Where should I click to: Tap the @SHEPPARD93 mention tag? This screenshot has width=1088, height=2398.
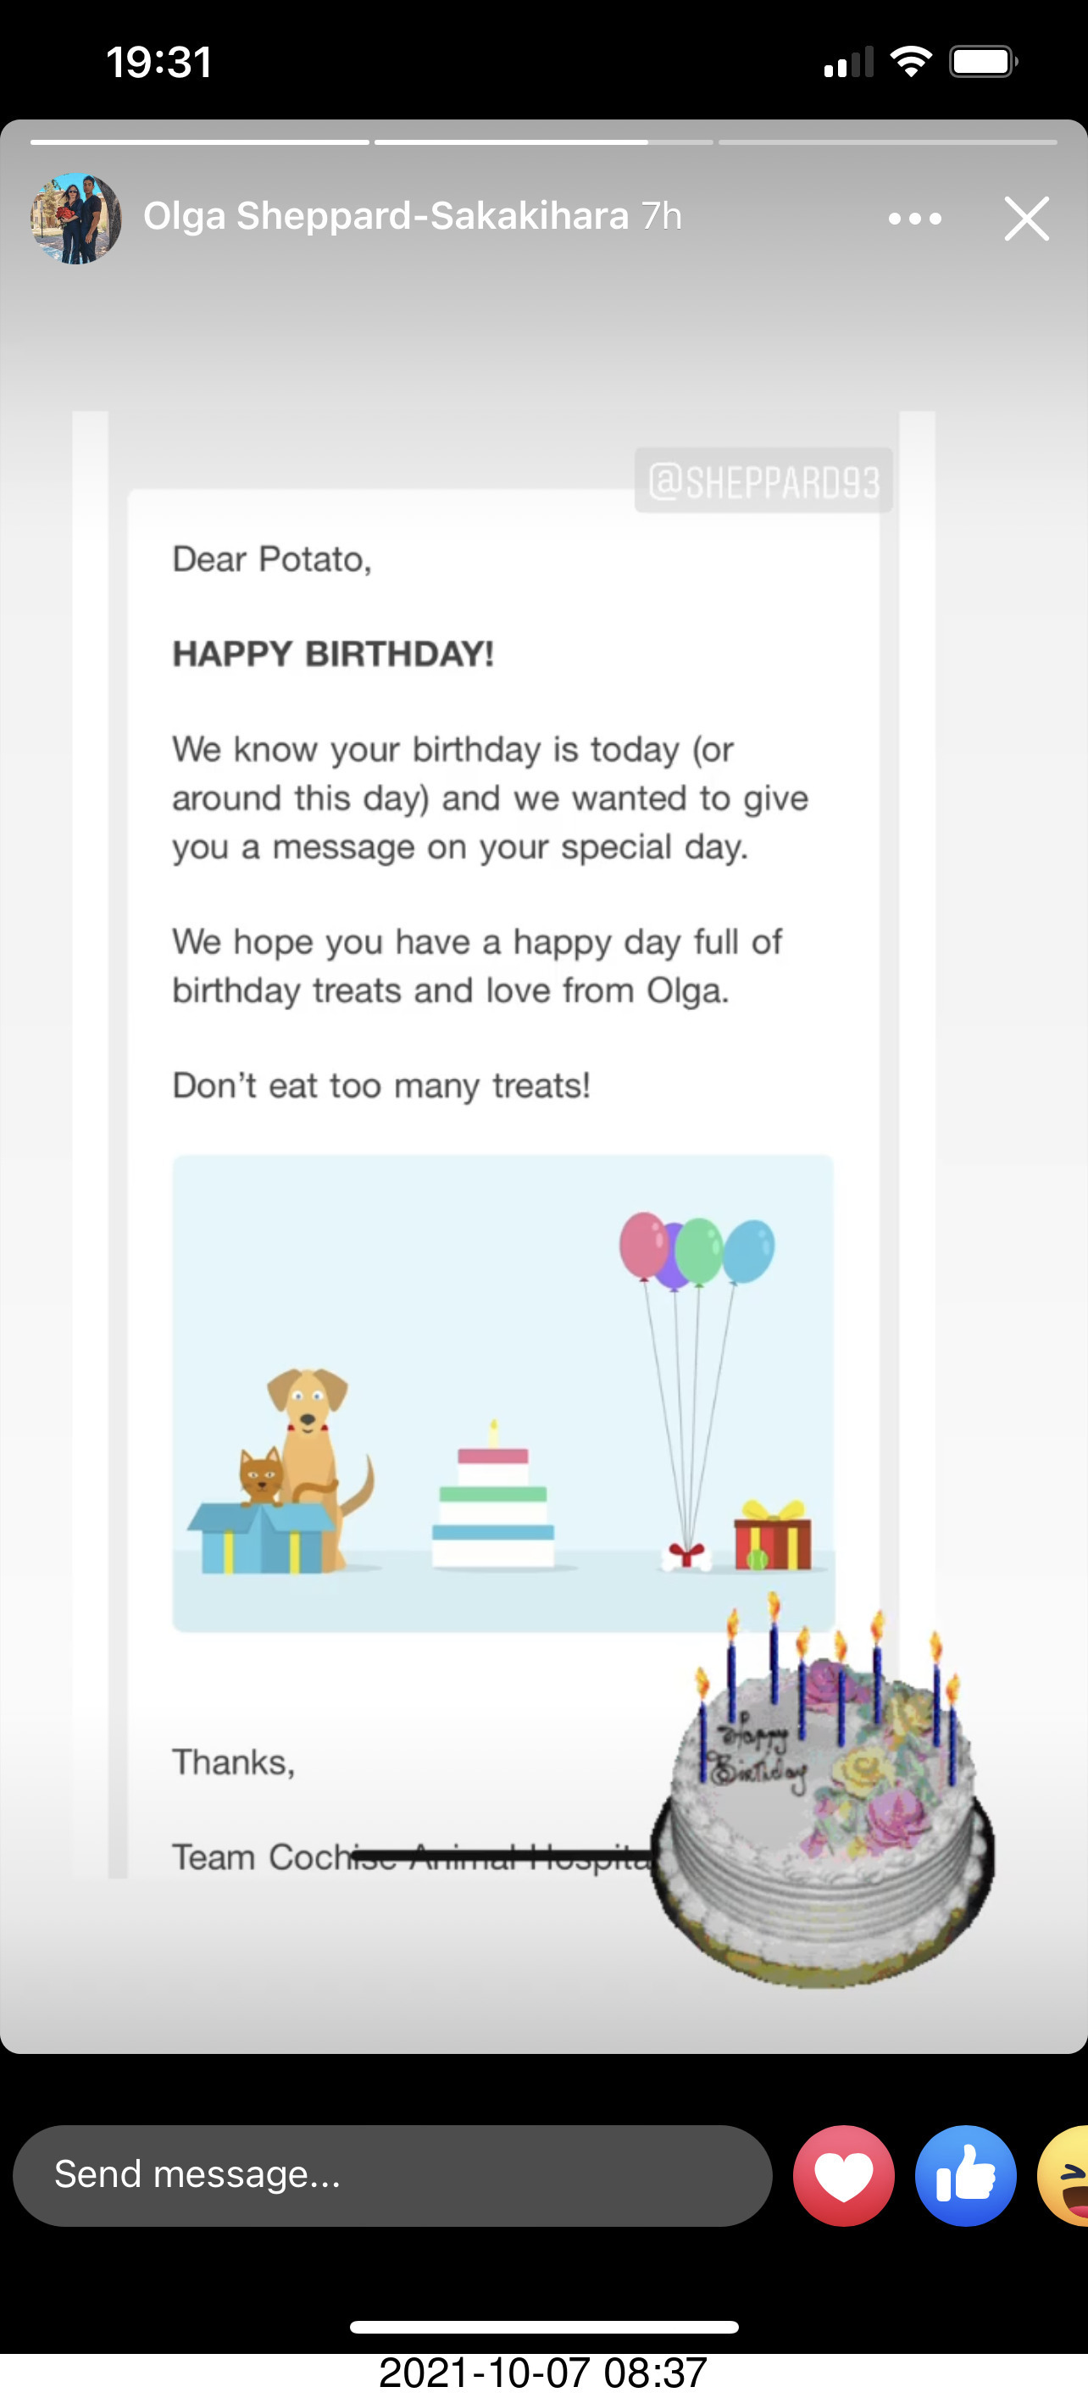pyautogui.click(x=763, y=480)
